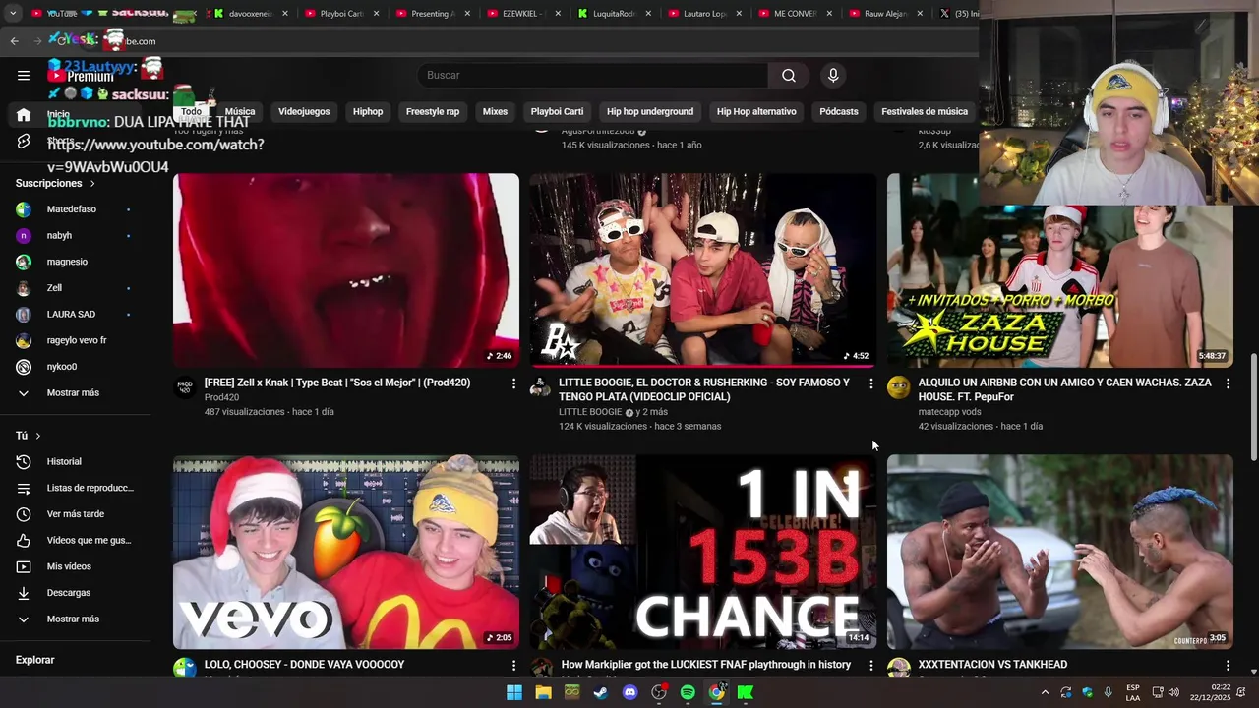Open the YouTube hamburger guide menu
The height and width of the screenshot is (708, 1259).
24,75
